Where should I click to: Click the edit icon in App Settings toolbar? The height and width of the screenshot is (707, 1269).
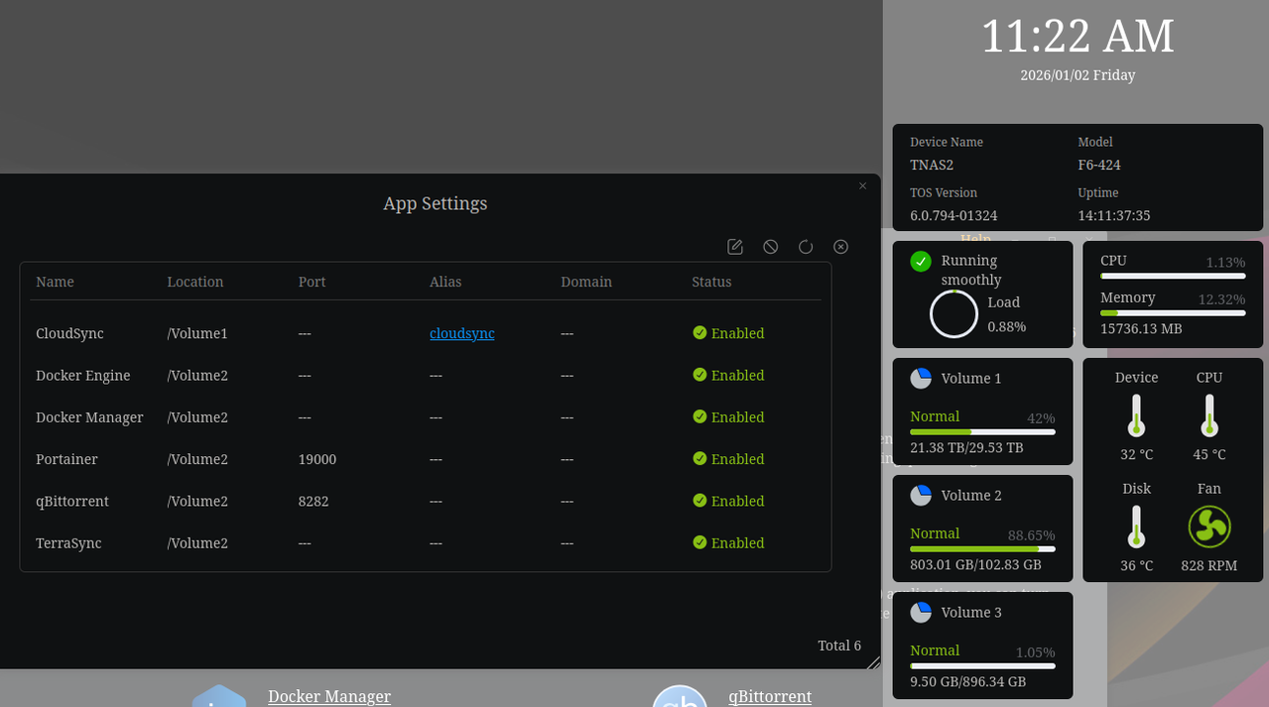click(x=735, y=246)
